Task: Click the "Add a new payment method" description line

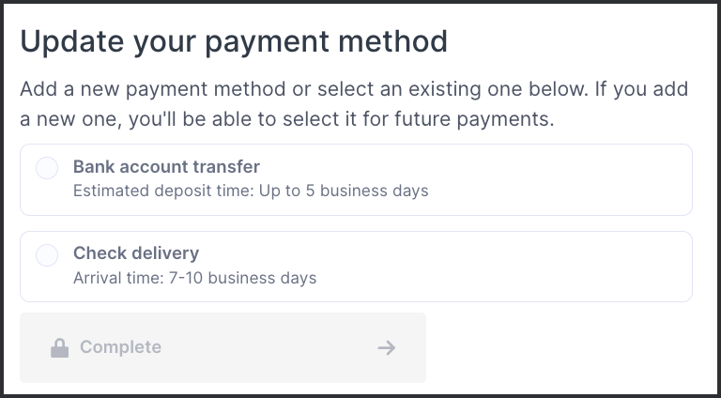Action: pyautogui.click(x=354, y=90)
